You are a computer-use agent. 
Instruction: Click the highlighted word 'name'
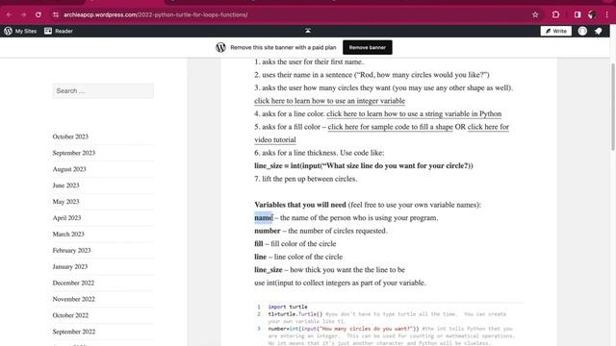pyautogui.click(x=263, y=218)
